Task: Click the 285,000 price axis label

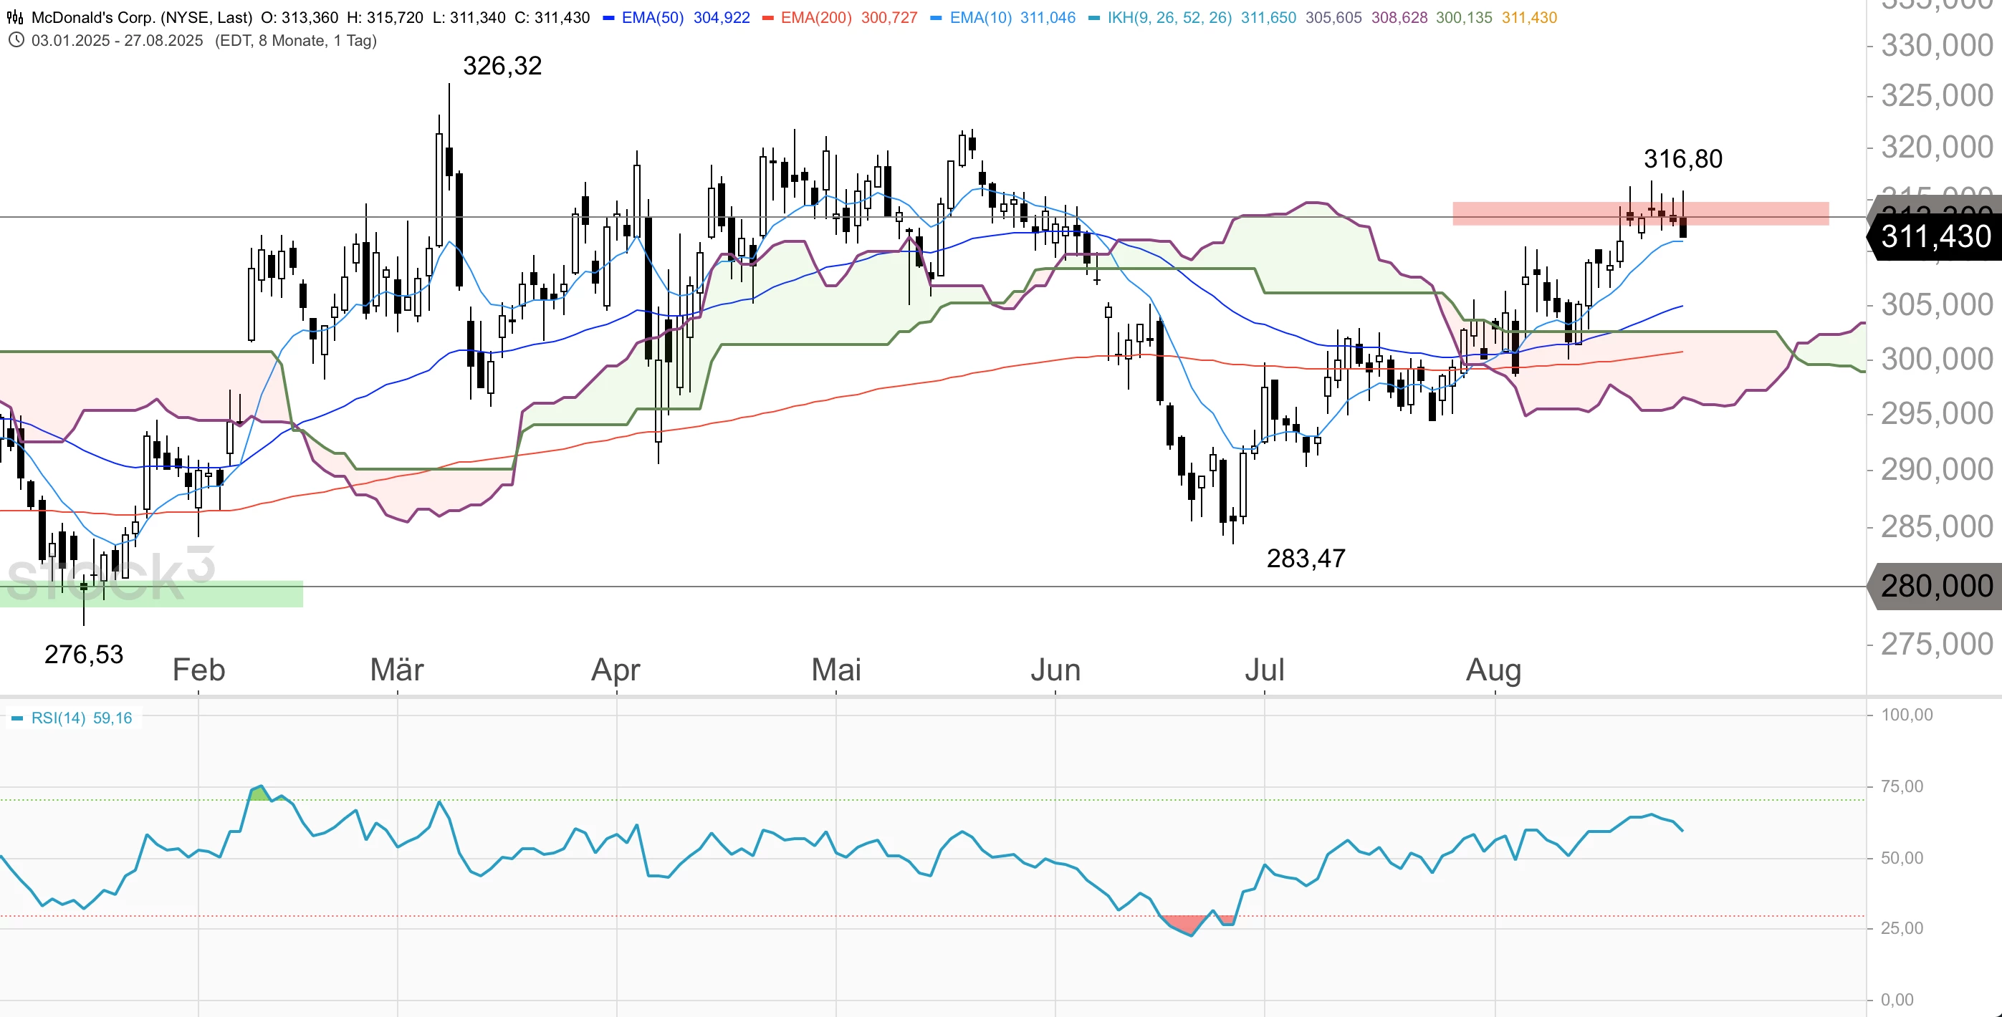Action: [x=1937, y=526]
